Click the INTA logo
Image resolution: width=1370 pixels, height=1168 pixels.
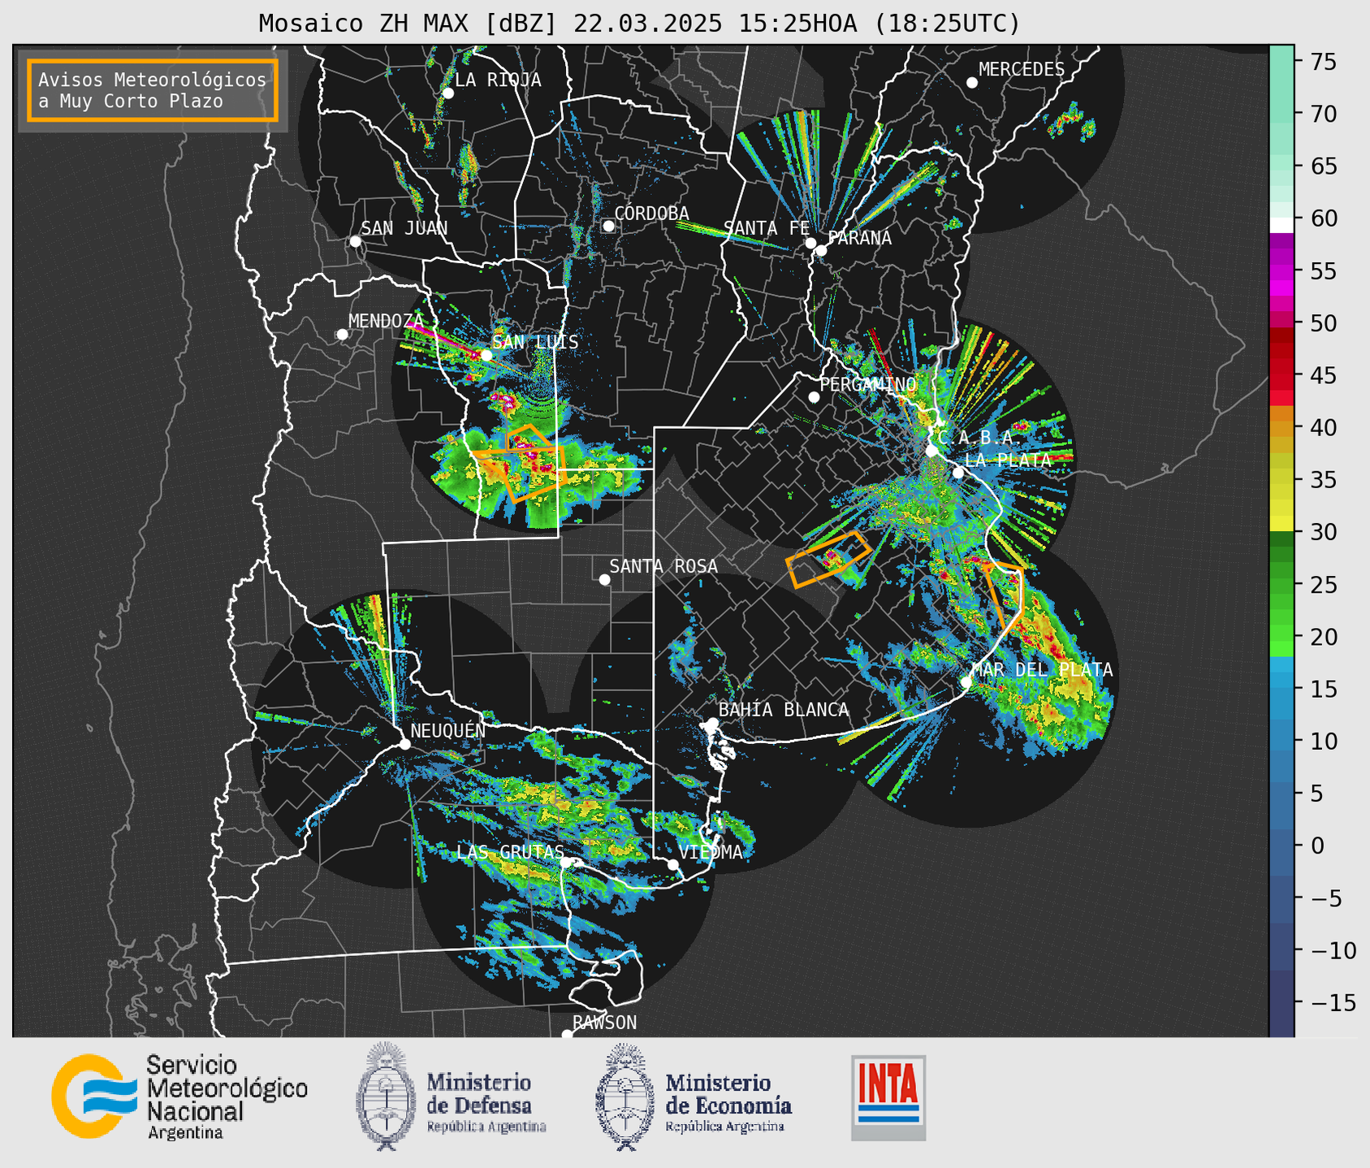tap(888, 1097)
